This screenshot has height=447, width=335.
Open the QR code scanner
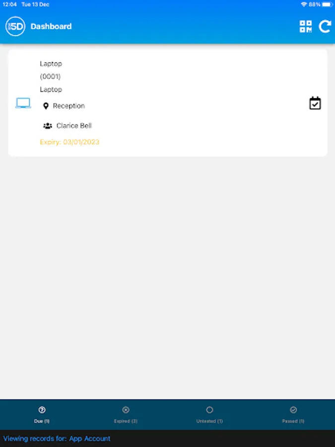(305, 26)
